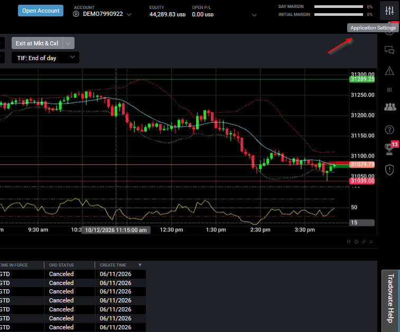
Task: Select the green 31289.25 price marker
Action: (x=362, y=79)
